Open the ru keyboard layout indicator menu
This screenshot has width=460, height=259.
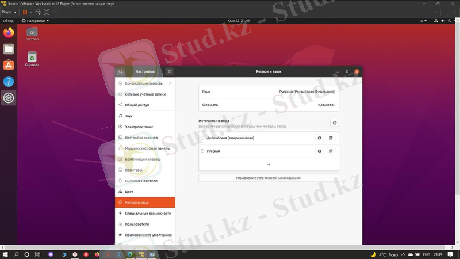click(422, 21)
